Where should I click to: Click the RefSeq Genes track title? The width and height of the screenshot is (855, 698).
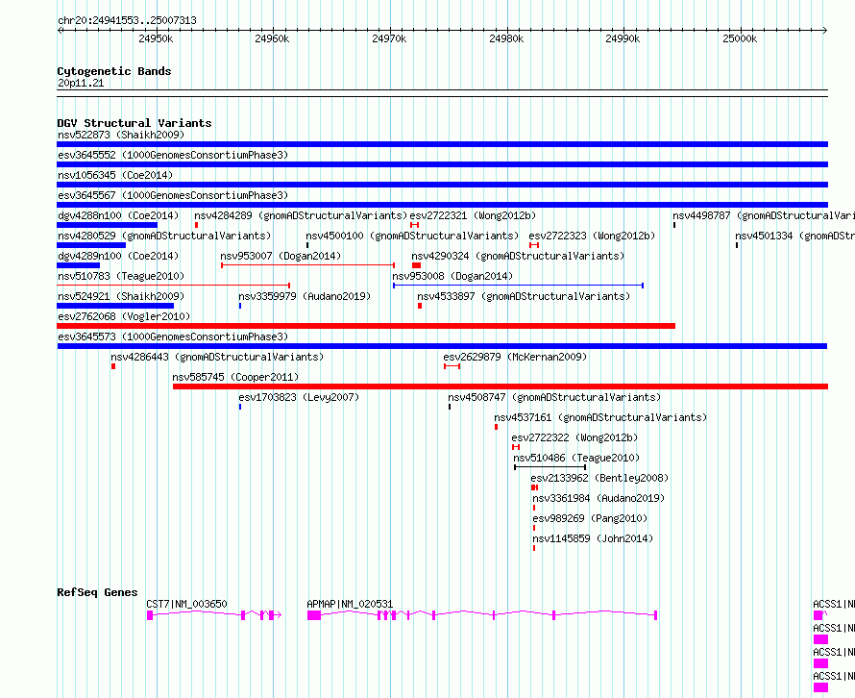(98, 592)
